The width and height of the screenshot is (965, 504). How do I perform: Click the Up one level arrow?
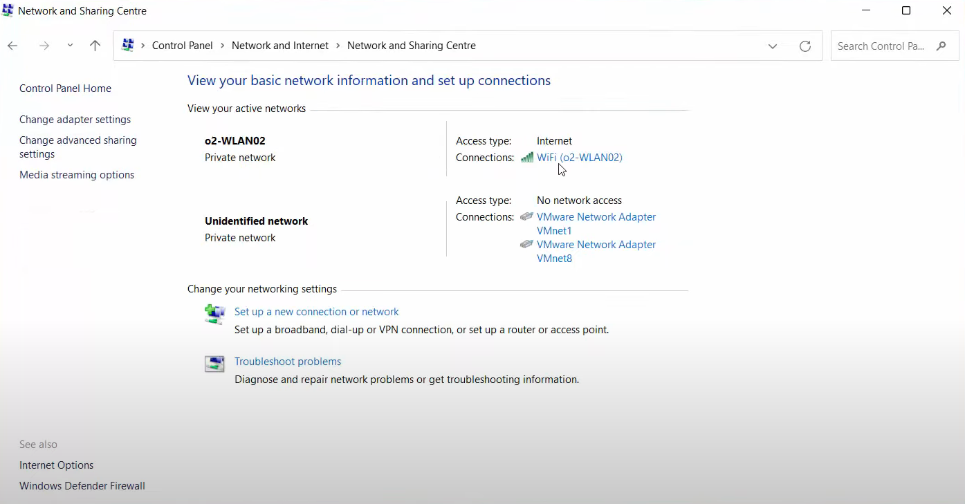pyautogui.click(x=95, y=46)
